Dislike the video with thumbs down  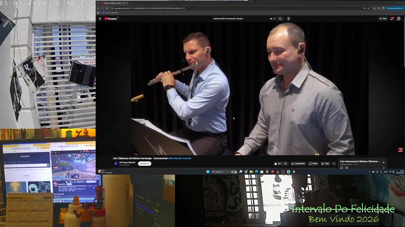(x=285, y=164)
